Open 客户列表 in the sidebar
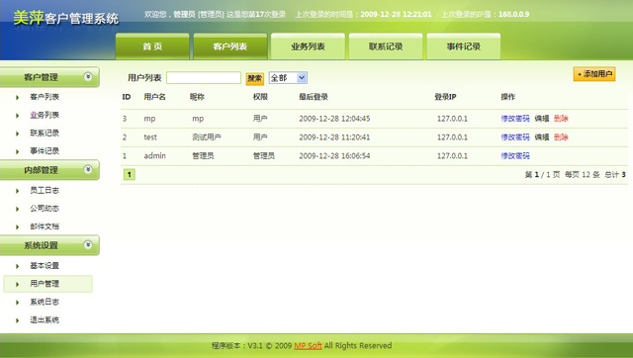 coord(45,97)
